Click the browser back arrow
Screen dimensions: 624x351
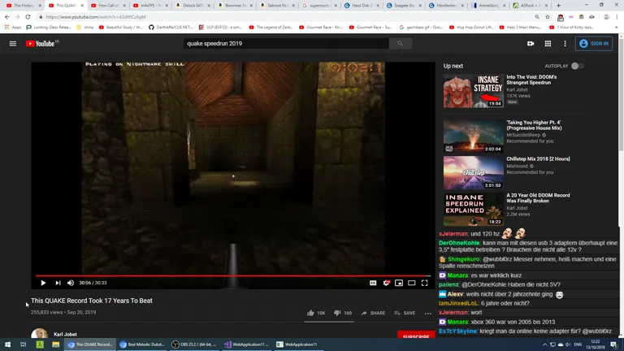(6, 17)
